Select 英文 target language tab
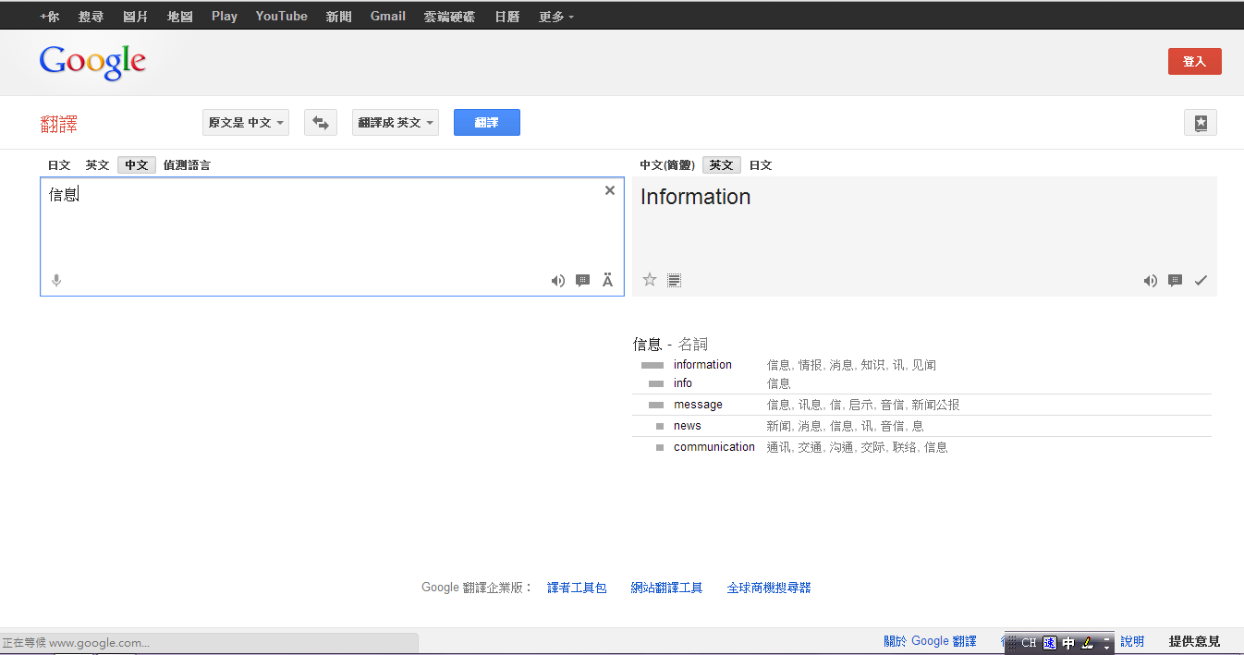The height and width of the screenshot is (655, 1244). (722, 165)
